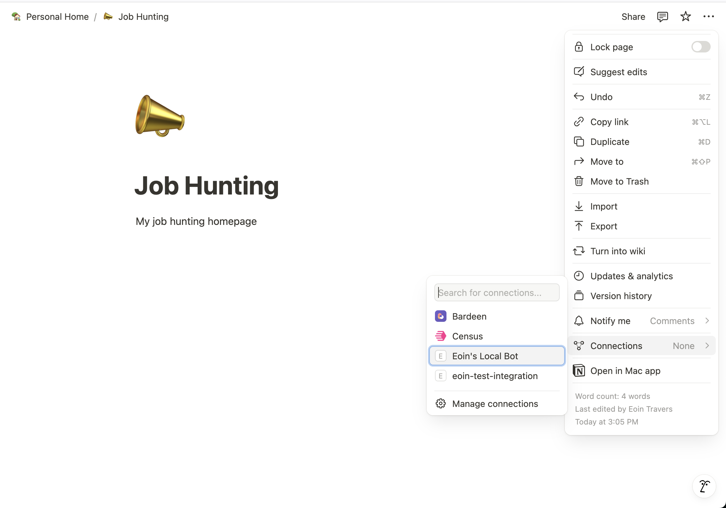This screenshot has height=508, width=726.
Task: Select Eoin's Local Bot connection
Action: (x=485, y=356)
